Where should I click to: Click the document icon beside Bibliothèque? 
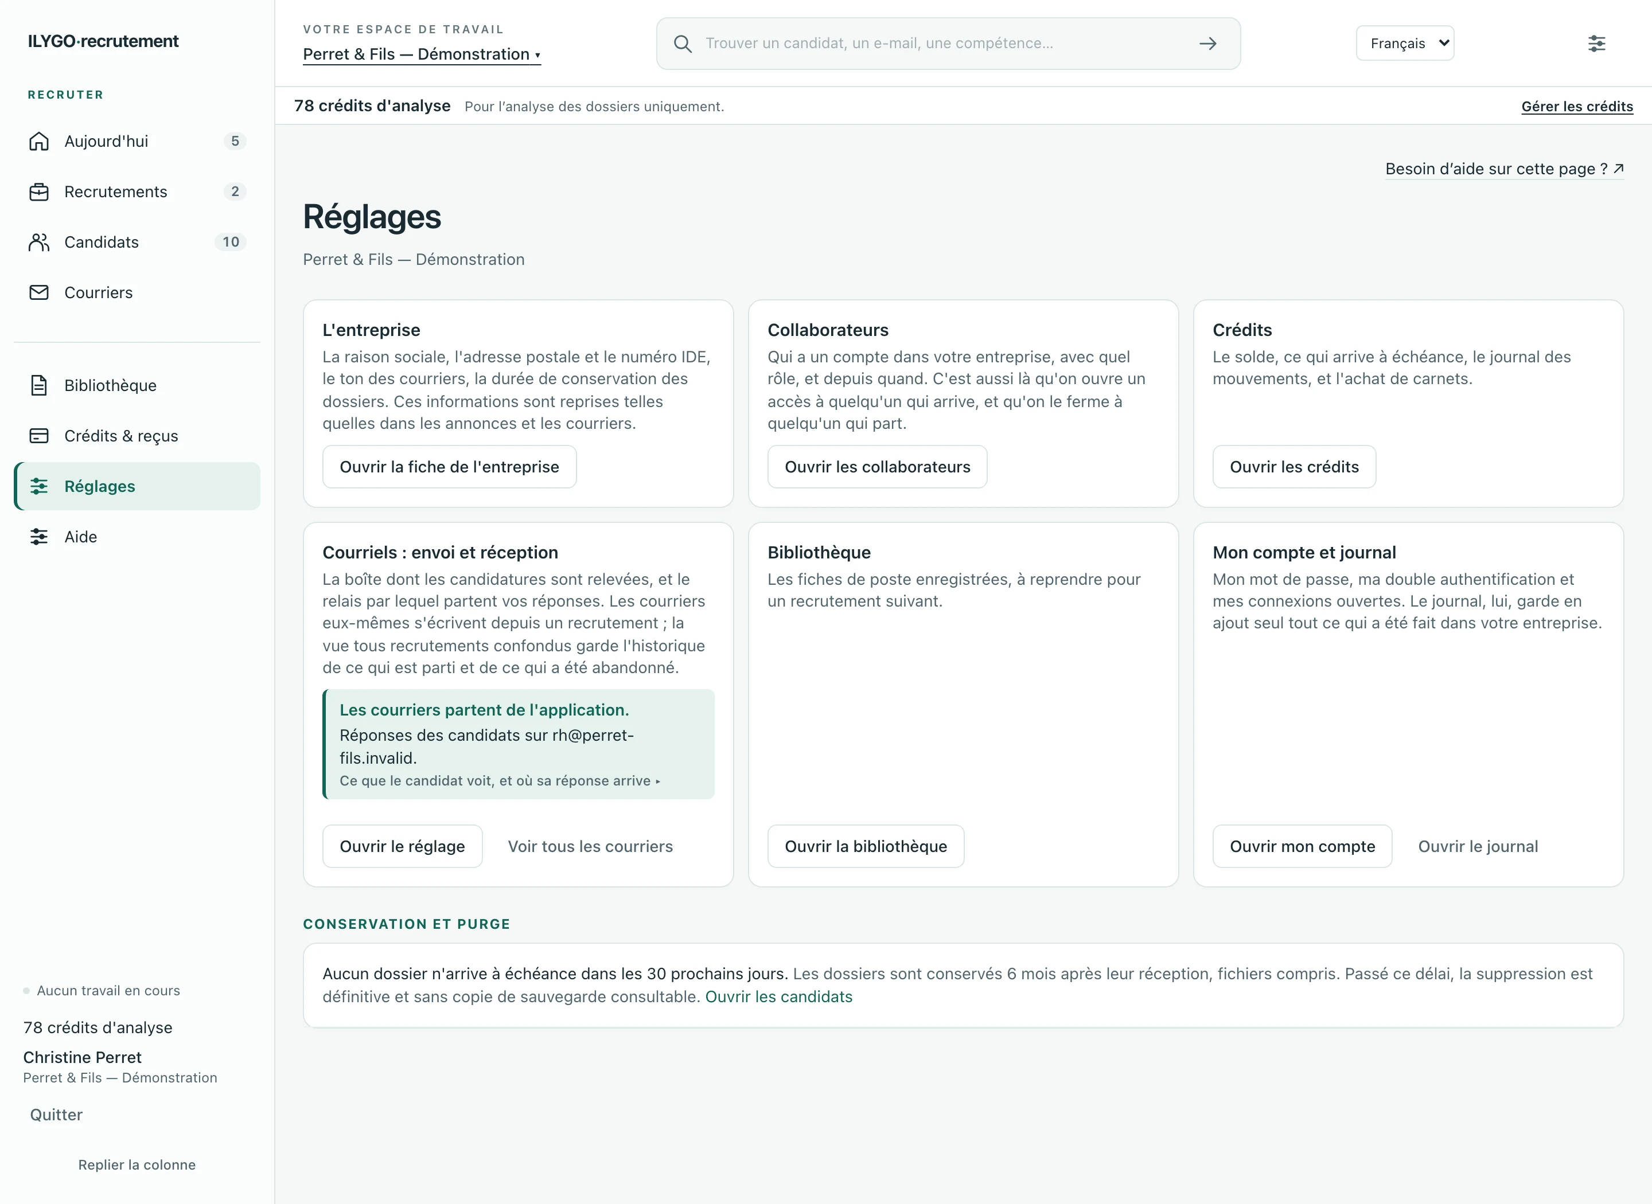tap(38, 385)
